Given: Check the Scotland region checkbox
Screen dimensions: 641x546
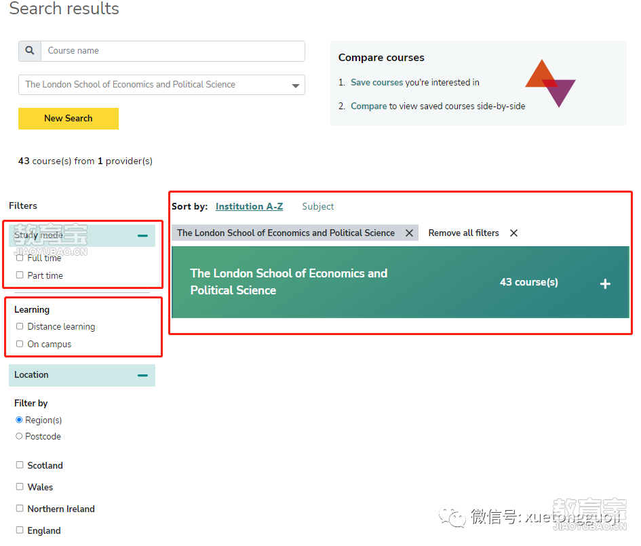Looking at the screenshot, I should [x=20, y=465].
